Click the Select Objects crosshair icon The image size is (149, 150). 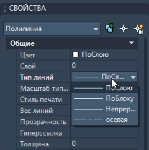pos(123,29)
